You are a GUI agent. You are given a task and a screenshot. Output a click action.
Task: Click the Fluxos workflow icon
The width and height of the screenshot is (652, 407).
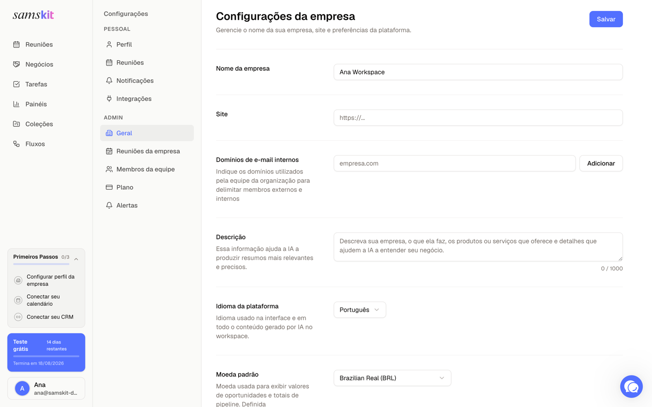(x=16, y=144)
